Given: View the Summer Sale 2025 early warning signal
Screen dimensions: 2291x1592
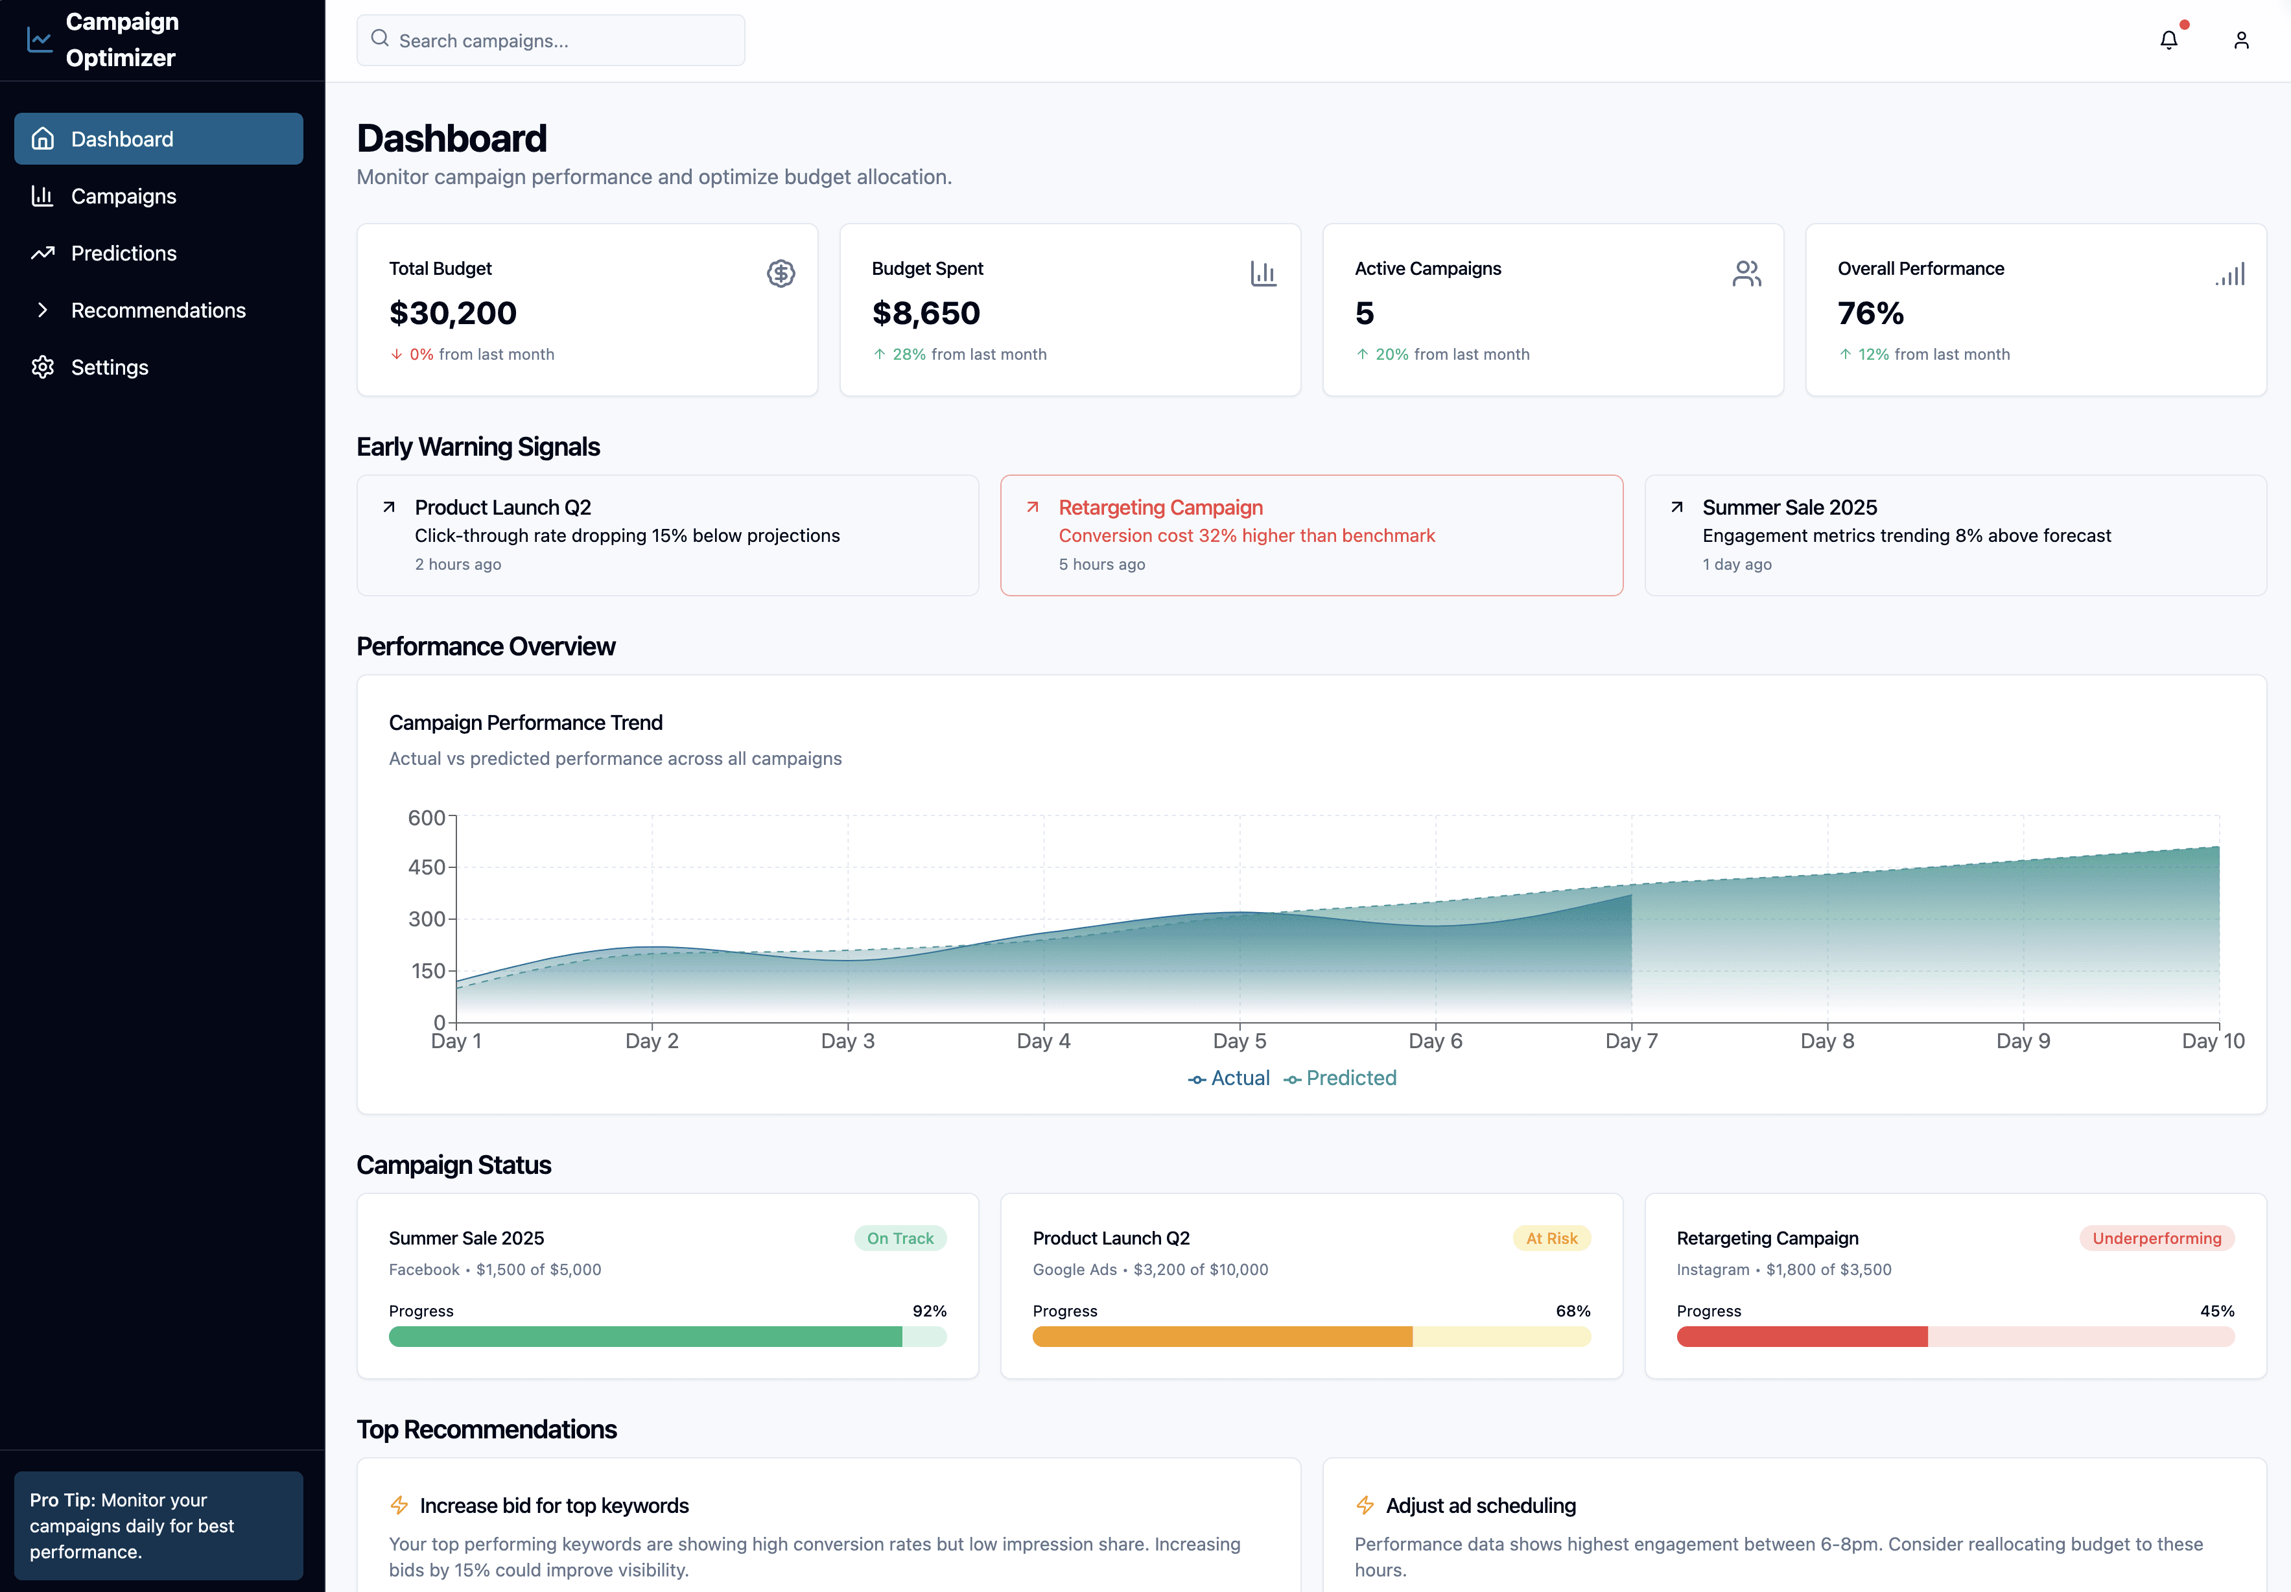Looking at the screenshot, I should click(1956, 535).
